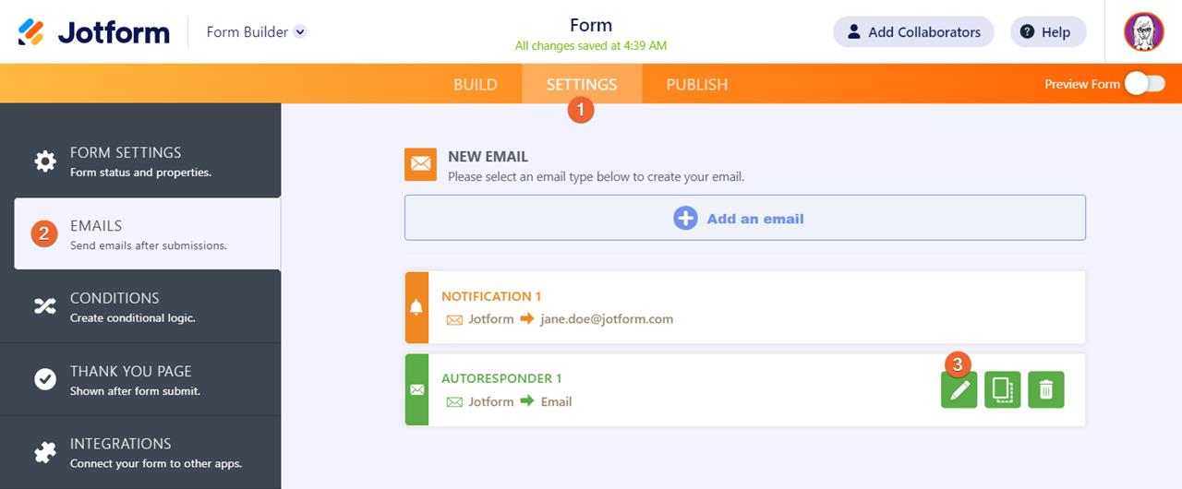The width and height of the screenshot is (1182, 489).
Task: Edit Autoresponder 1 with pencil icon
Action: click(x=959, y=390)
